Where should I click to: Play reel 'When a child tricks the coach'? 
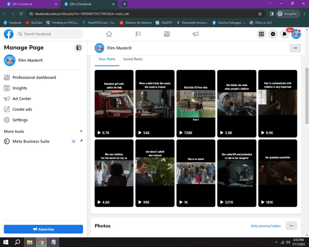(155, 104)
